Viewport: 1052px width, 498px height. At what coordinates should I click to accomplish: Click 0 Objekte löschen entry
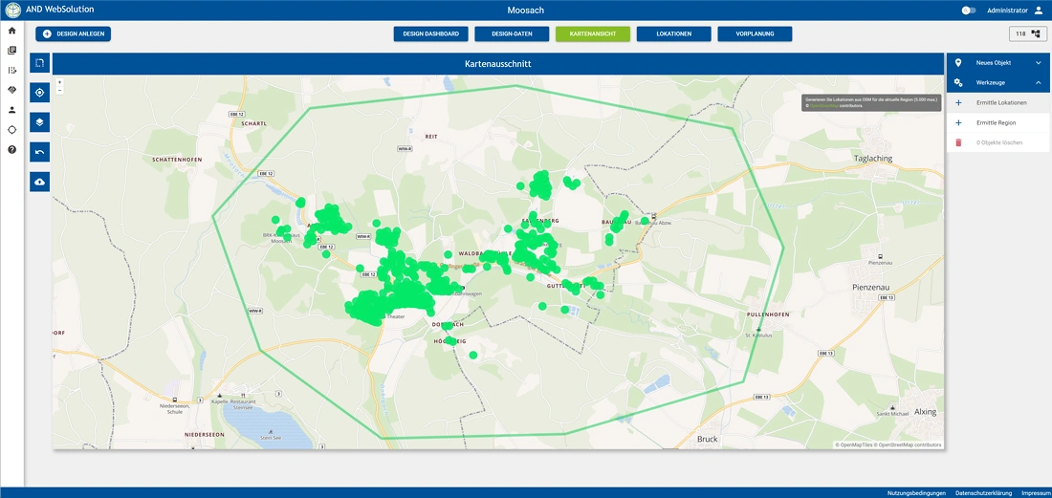click(x=998, y=142)
